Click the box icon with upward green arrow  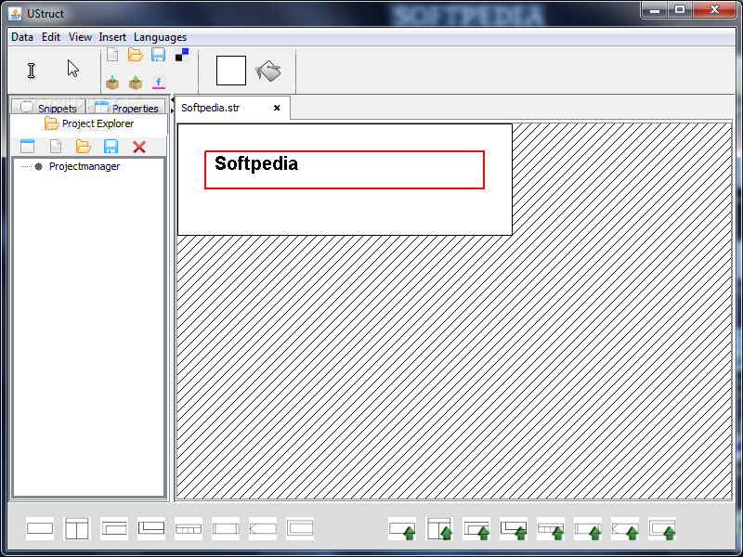tap(136, 83)
